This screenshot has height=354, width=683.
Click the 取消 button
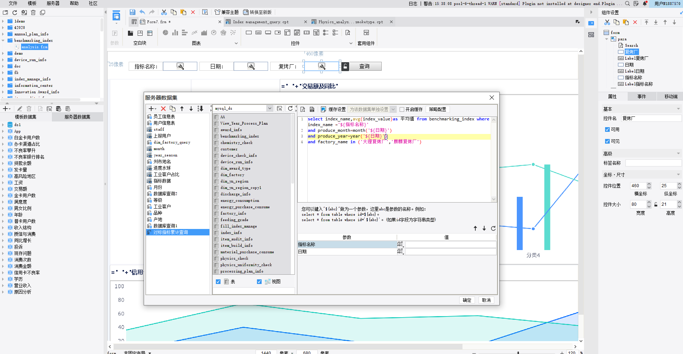coord(486,300)
